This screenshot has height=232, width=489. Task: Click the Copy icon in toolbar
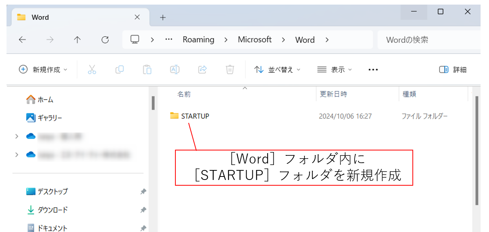(x=119, y=69)
